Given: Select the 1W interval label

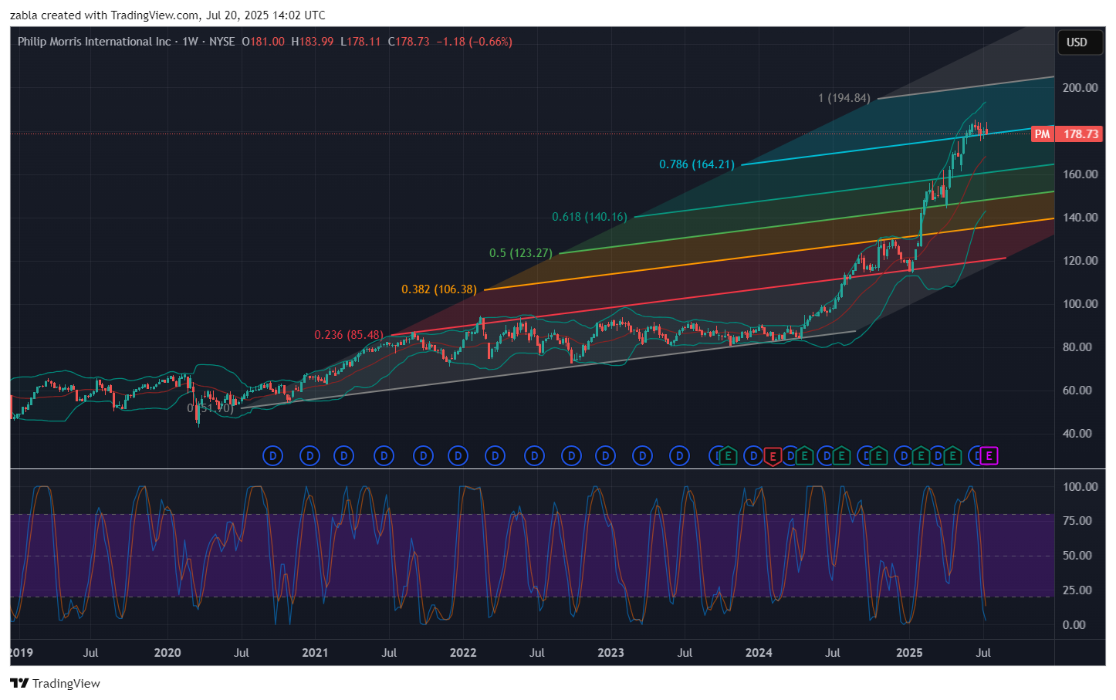Looking at the screenshot, I should point(190,42).
